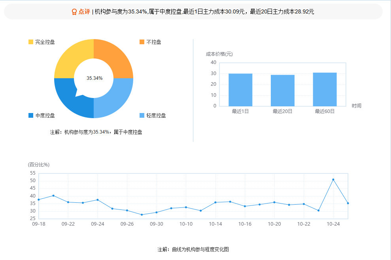Click the orange 不控盘 legend swatch
This screenshot has height=260, width=391.
pyautogui.click(x=142, y=42)
